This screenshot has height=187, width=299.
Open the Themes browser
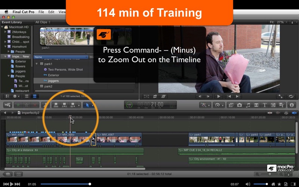tap(281, 105)
